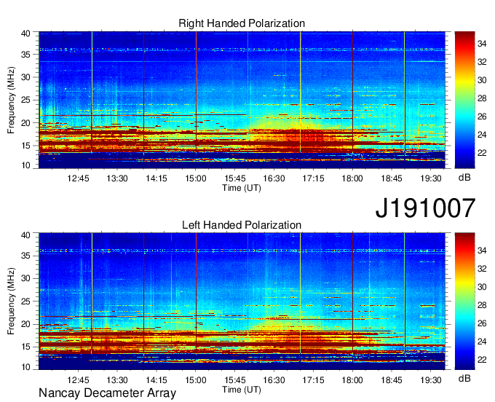Viewport: 495px width, 402px height.
Task: Click the 14:15 time tick on the Right Handed plot
Action: [x=157, y=178]
